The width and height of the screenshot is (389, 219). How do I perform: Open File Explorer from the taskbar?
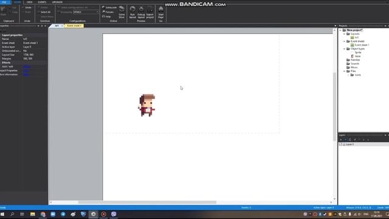[x=32, y=214]
